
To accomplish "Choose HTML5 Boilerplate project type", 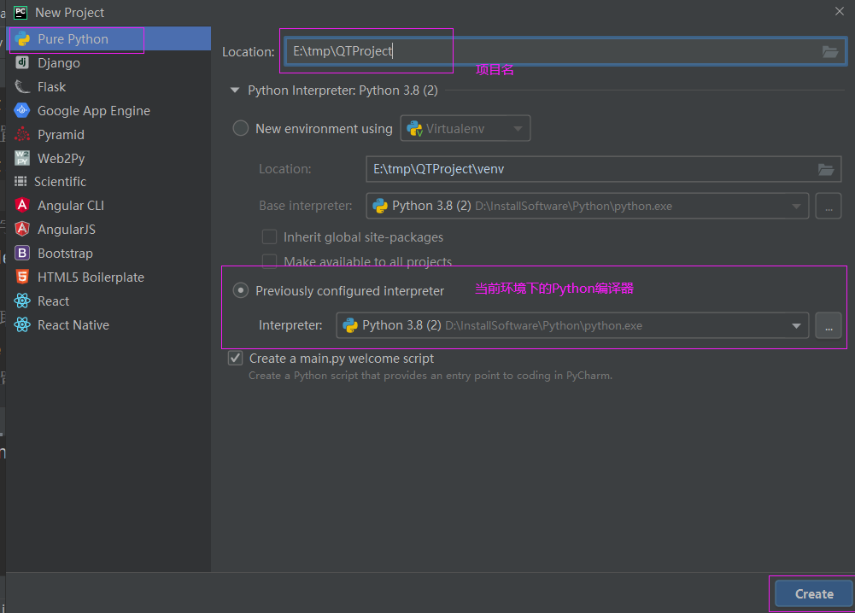I will (x=108, y=277).
